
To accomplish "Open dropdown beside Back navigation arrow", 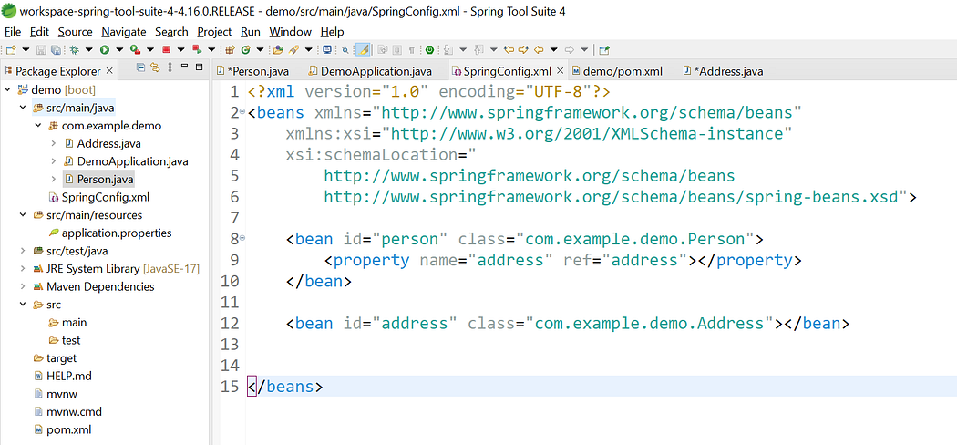I will pyautogui.click(x=553, y=49).
